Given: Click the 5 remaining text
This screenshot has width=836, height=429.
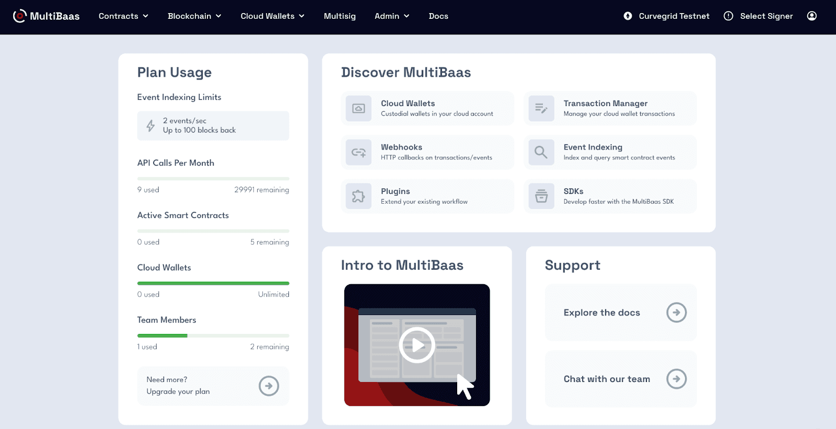Looking at the screenshot, I should (270, 242).
